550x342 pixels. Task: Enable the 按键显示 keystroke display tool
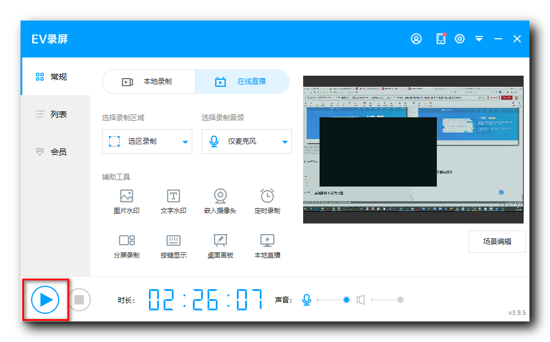click(174, 246)
